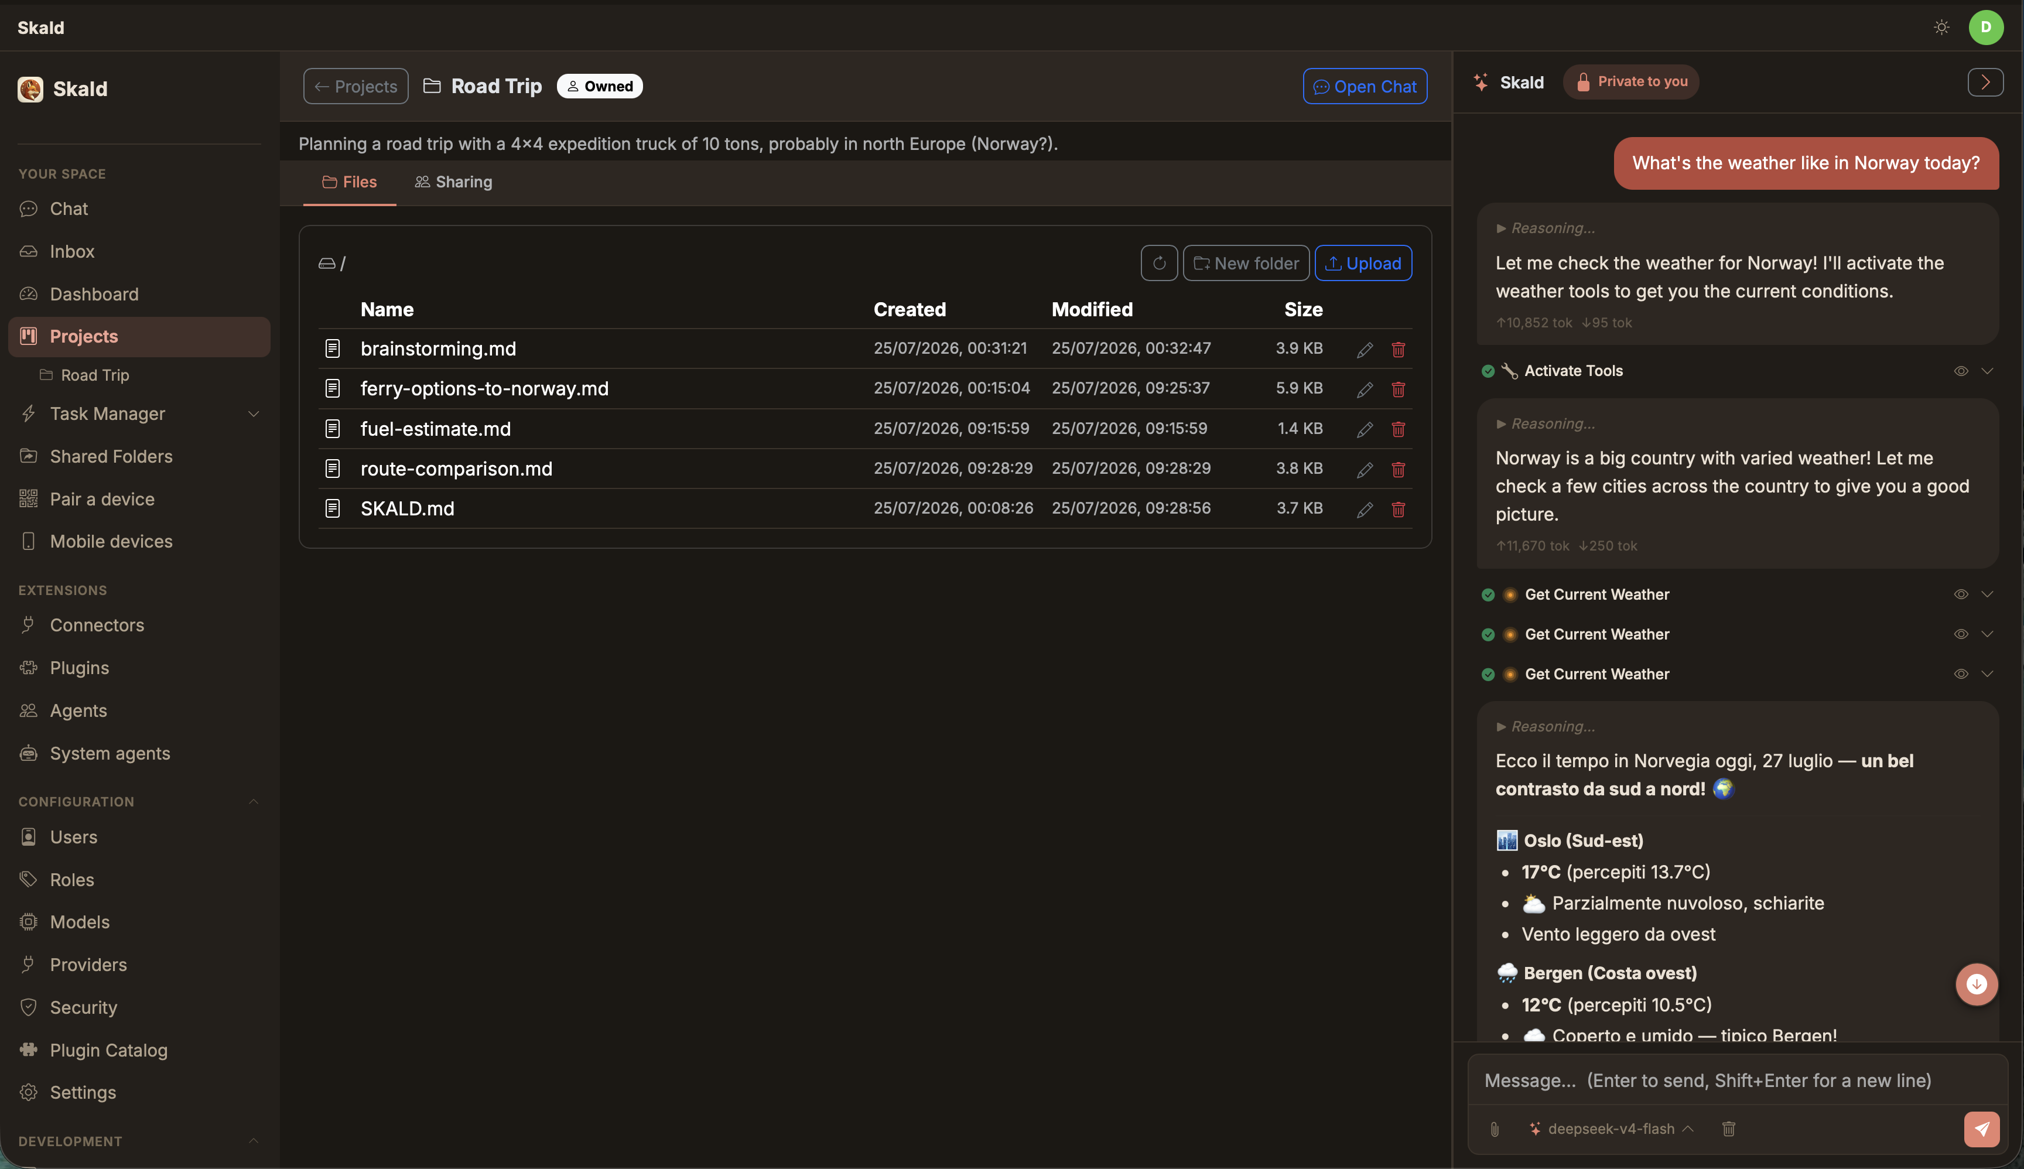The image size is (2024, 1169).
Task: Open Plugin Catalog from sidebar
Action: click(x=108, y=1050)
